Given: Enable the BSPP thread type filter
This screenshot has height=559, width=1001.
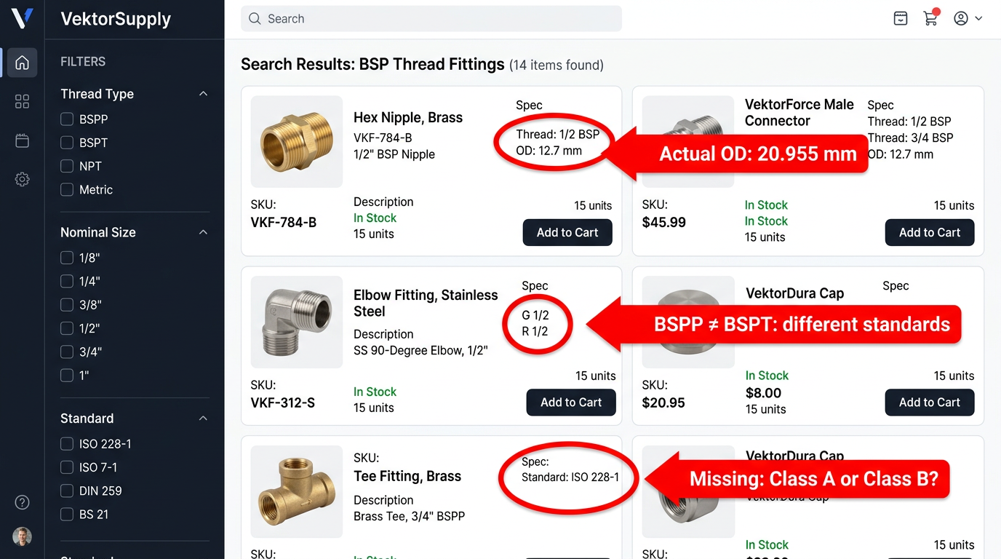Looking at the screenshot, I should point(67,119).
